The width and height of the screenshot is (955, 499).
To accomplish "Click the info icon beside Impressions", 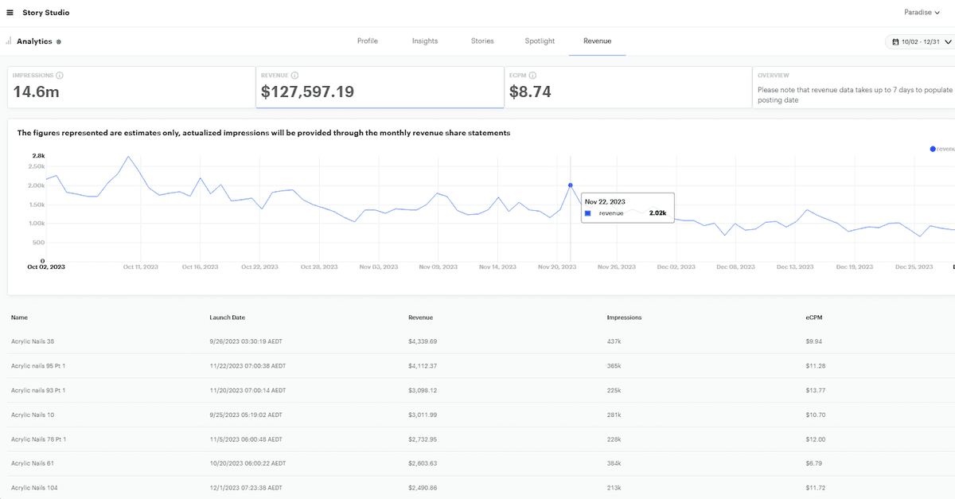I will point(60,76).
